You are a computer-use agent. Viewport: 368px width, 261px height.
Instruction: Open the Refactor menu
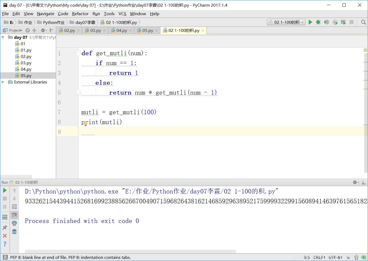point(80,14)
